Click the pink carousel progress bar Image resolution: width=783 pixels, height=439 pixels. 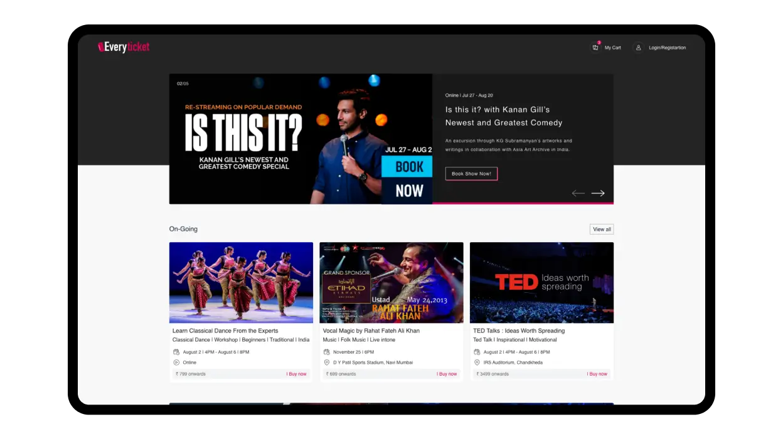click(523, 203)
